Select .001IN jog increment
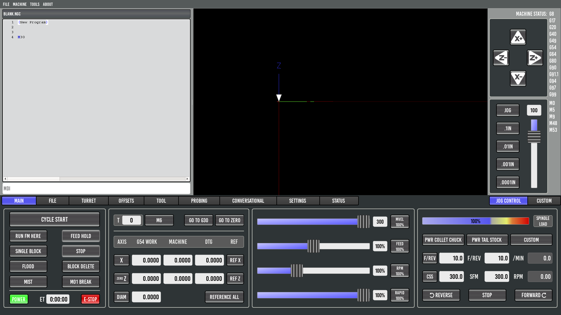 coord(508,164)
